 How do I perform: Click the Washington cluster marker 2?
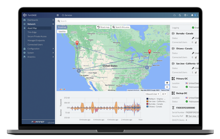[147, 67]
